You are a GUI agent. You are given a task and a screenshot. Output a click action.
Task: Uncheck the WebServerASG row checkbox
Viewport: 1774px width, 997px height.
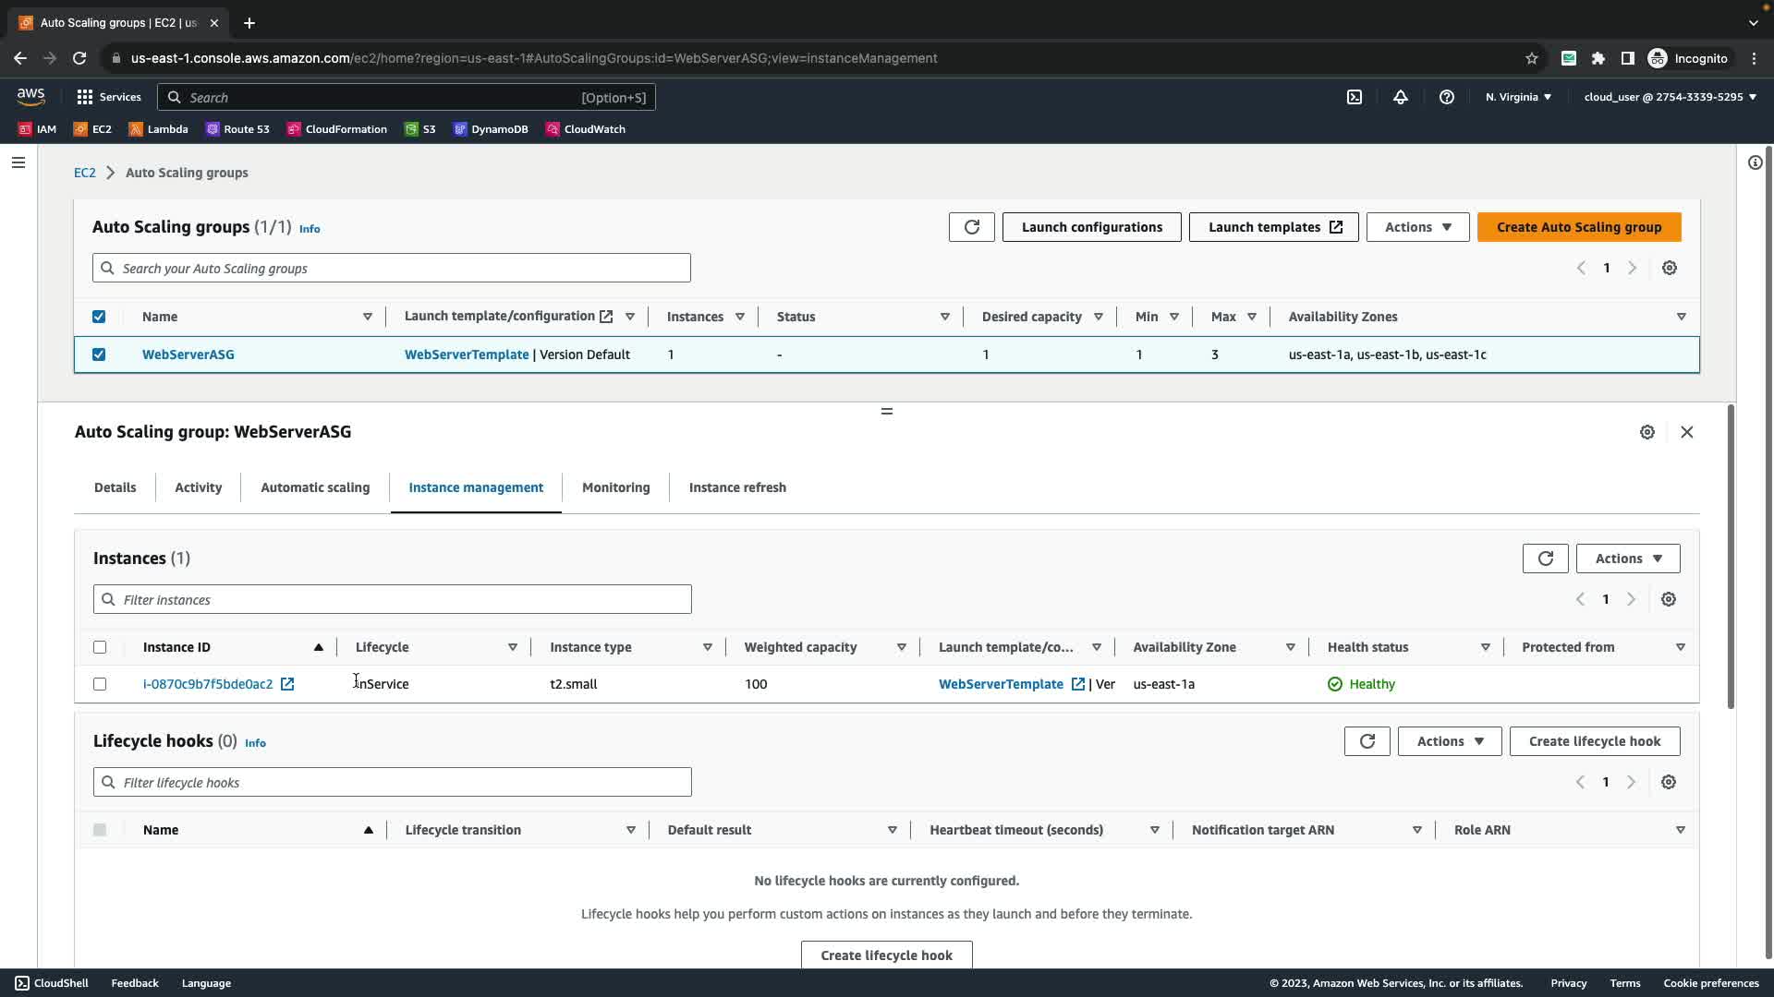click(x=99, y=354)
